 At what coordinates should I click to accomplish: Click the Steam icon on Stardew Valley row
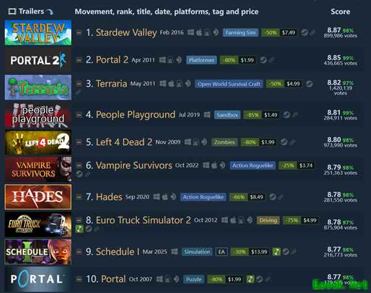[304, 32]
